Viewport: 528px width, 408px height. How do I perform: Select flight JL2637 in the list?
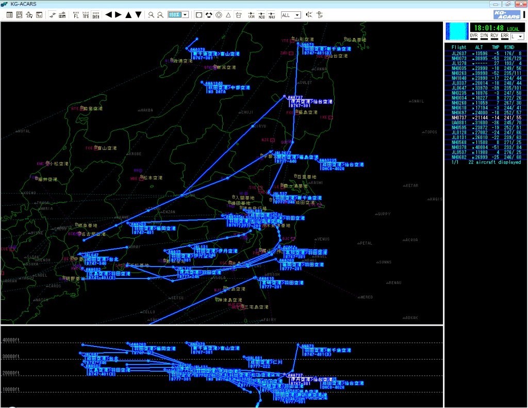click(486, 54)
